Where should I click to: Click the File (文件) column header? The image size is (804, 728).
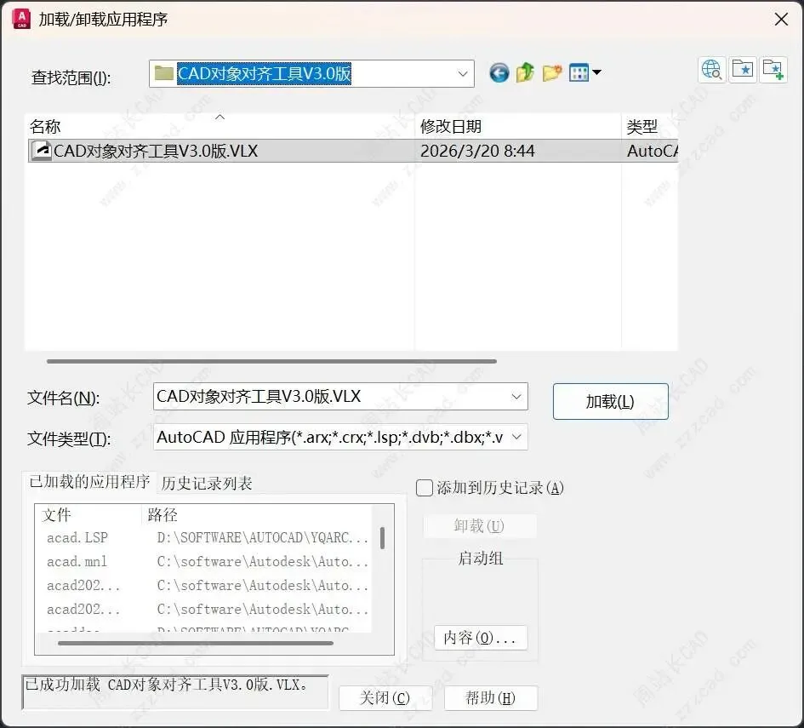[x=88, y=514]
